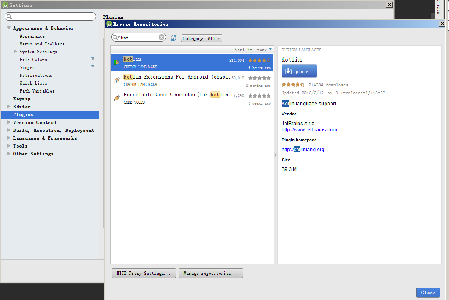
Task: Expand Build, Execution, Deployment node
Action: [9, 130]
